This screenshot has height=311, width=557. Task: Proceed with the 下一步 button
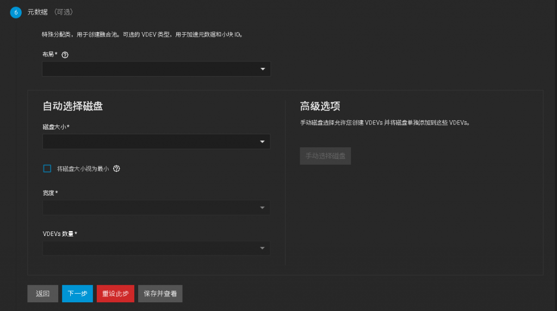tap(77, 294)
